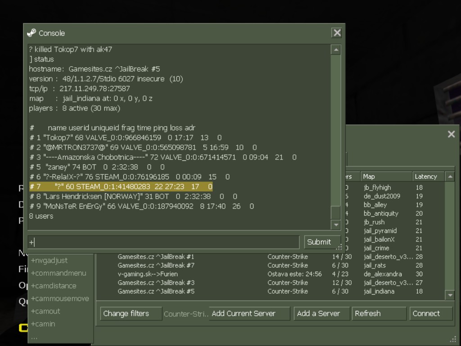Select Gamesites.cz ^JailBreak #5 server row
This screenshot has width=461, height=346.
coord(271,291)
